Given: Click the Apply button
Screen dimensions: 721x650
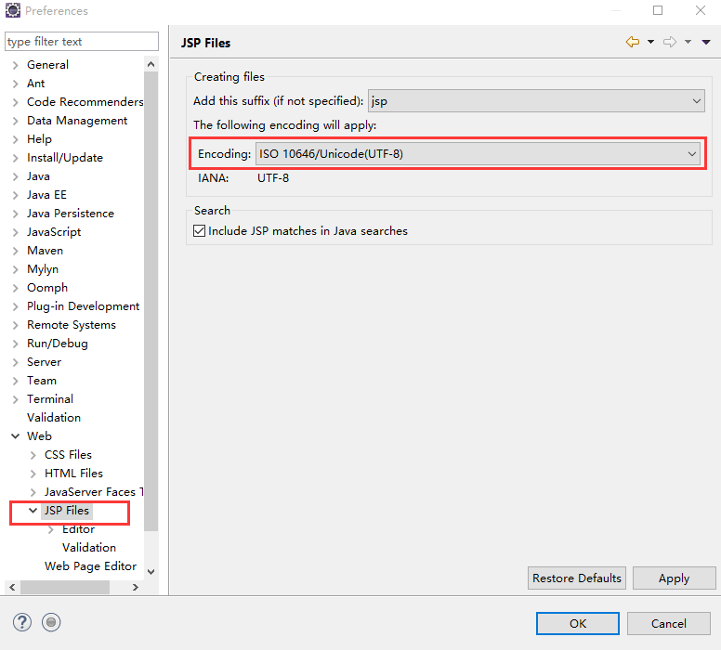Looking at the screenshot, I should (674, 578).
